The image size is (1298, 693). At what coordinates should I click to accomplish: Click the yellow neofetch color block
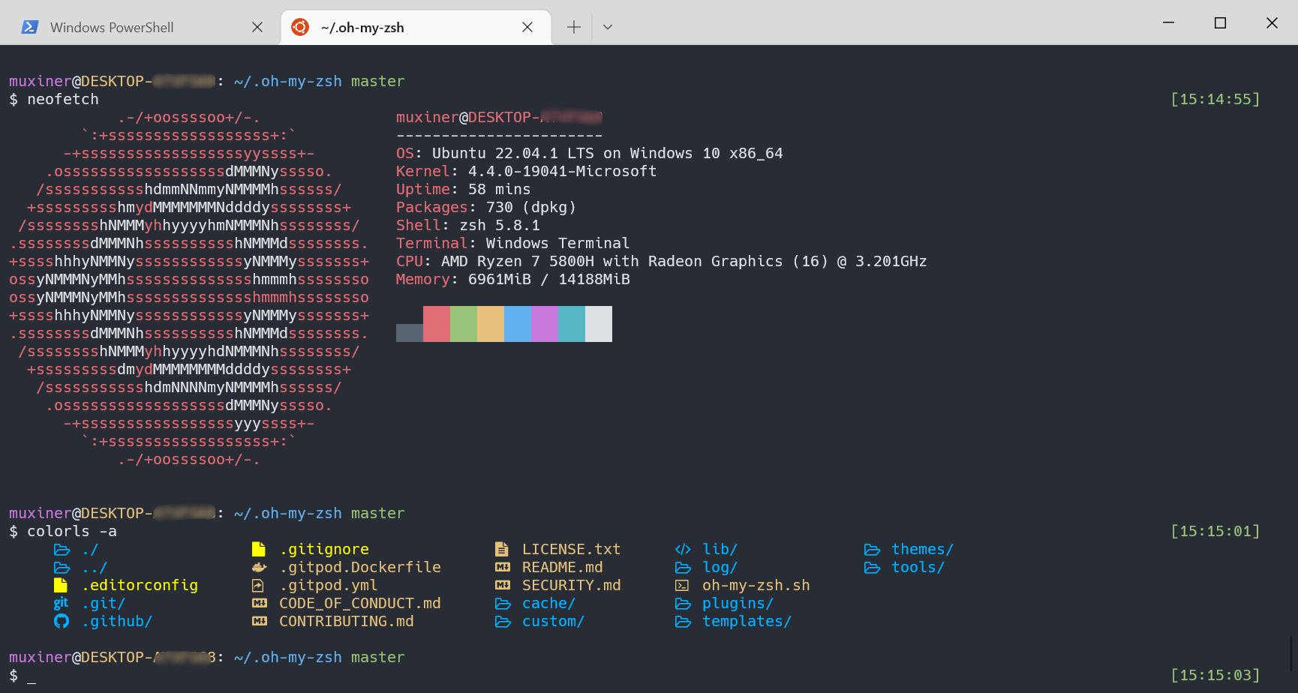click(x=491, y=324)
